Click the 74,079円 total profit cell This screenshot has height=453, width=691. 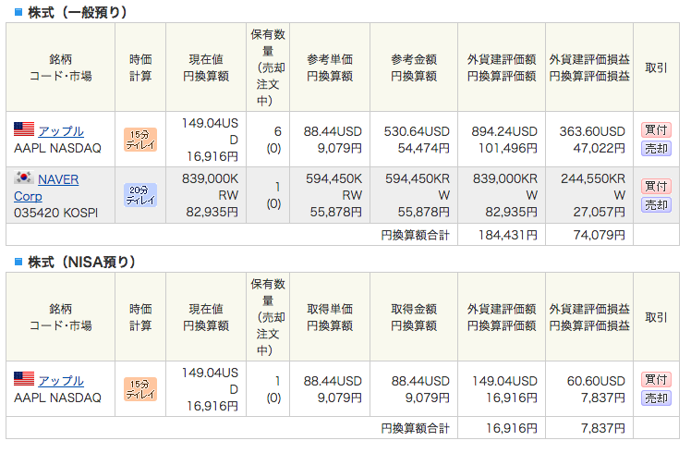[x=589, y=235]
